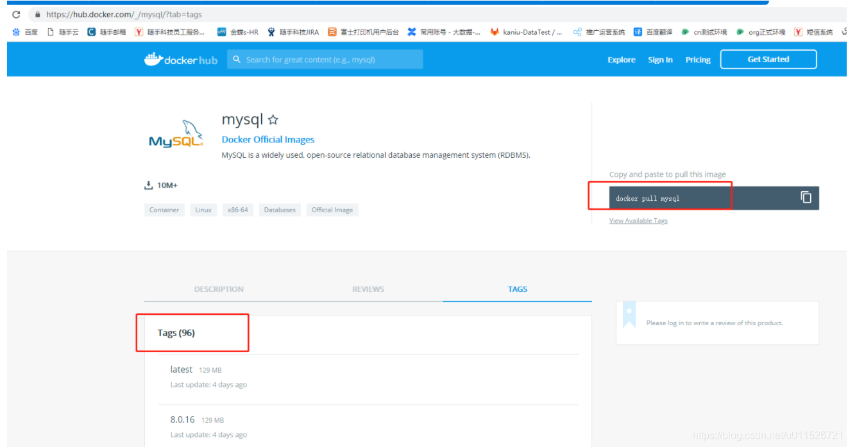Click the padlock icon in the address bar
This screenshot has height=447, width=848.
pos(38,14)
